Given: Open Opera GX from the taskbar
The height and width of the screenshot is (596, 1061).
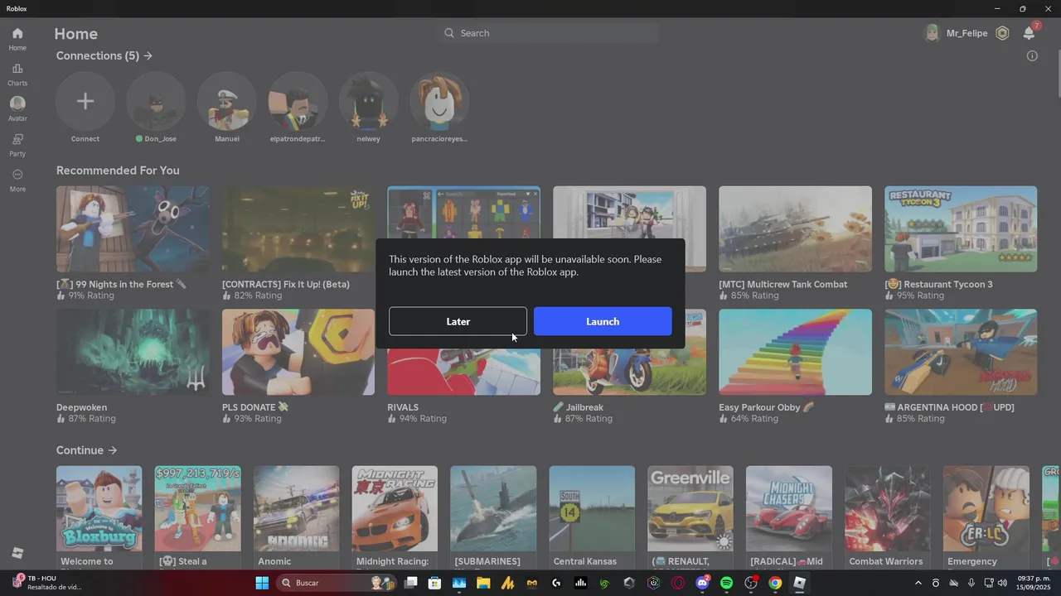Looking at the screenshot, I should pos(678,583).
